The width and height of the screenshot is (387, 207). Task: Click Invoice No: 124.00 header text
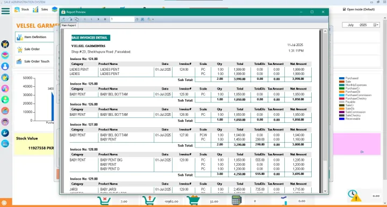[x=84, y=59]
